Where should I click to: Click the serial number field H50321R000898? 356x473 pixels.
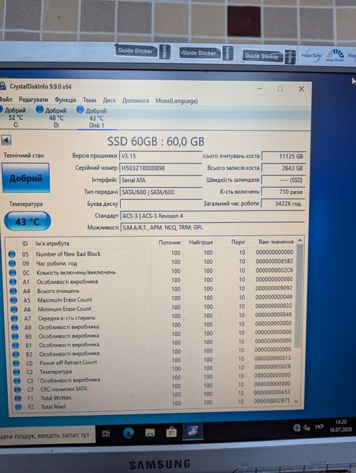[x=161, y=168]
